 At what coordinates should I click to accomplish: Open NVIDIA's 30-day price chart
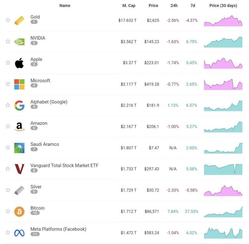pos(223,42)
